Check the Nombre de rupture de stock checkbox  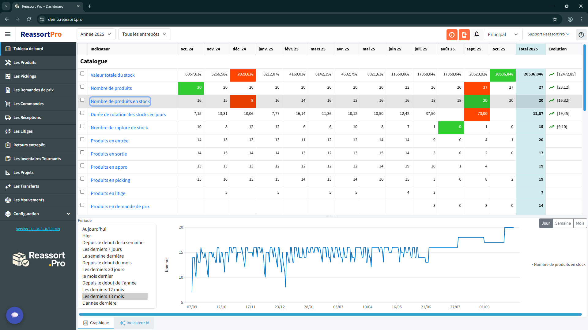82,126
